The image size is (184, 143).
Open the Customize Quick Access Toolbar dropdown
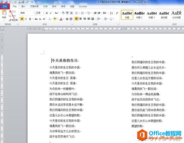click(32, 2)
